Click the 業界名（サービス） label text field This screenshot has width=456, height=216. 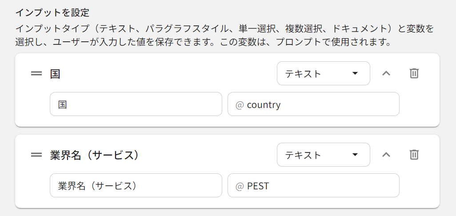pyautogui.click(x=136, y=186)
